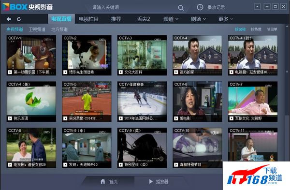Click the search magnifier icon
The width and height of the screenshot is (290, 190).
pyautogui.click(x=181, y=8)
